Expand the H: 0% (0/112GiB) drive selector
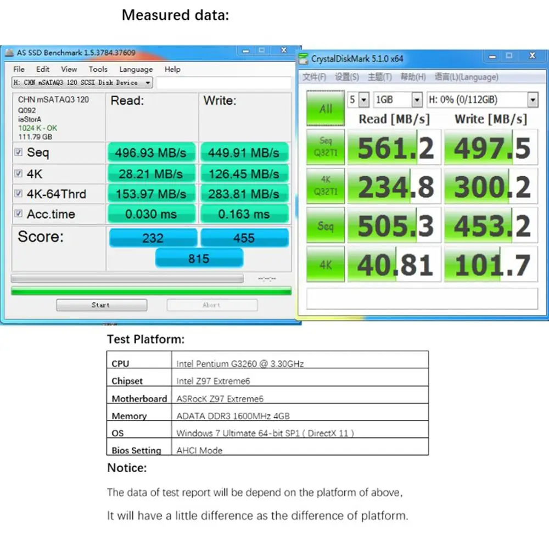Viewport: 549px width, 533px height. coord(483,100)
